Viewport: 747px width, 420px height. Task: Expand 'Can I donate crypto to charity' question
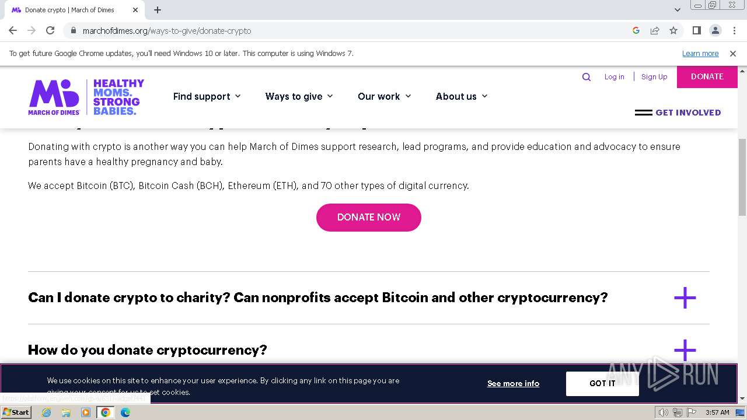[685, 297]
